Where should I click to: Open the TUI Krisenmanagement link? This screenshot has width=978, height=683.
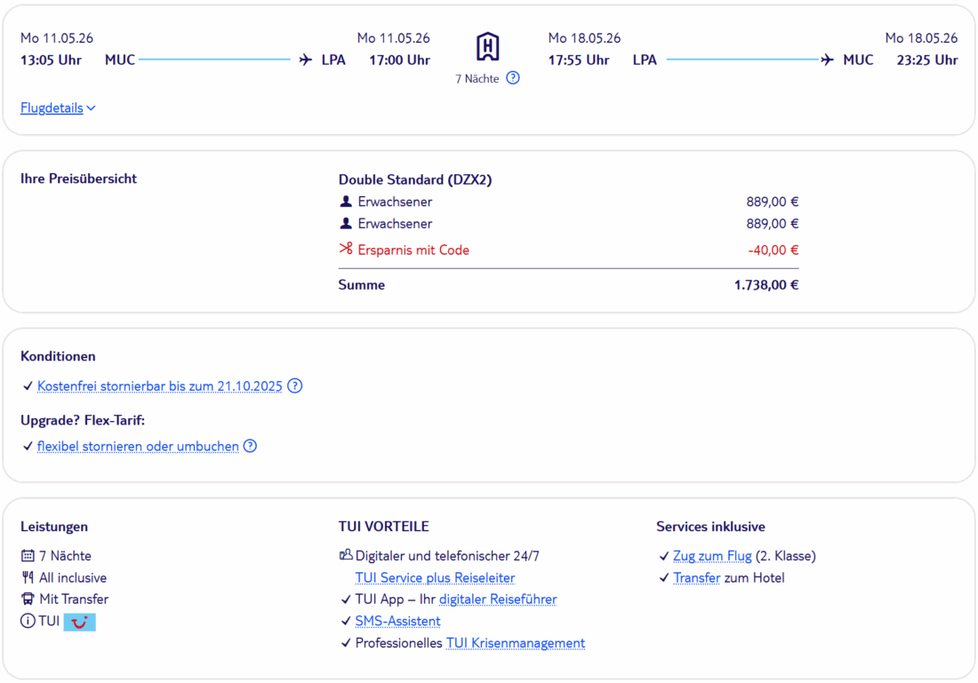click(516, 643)
